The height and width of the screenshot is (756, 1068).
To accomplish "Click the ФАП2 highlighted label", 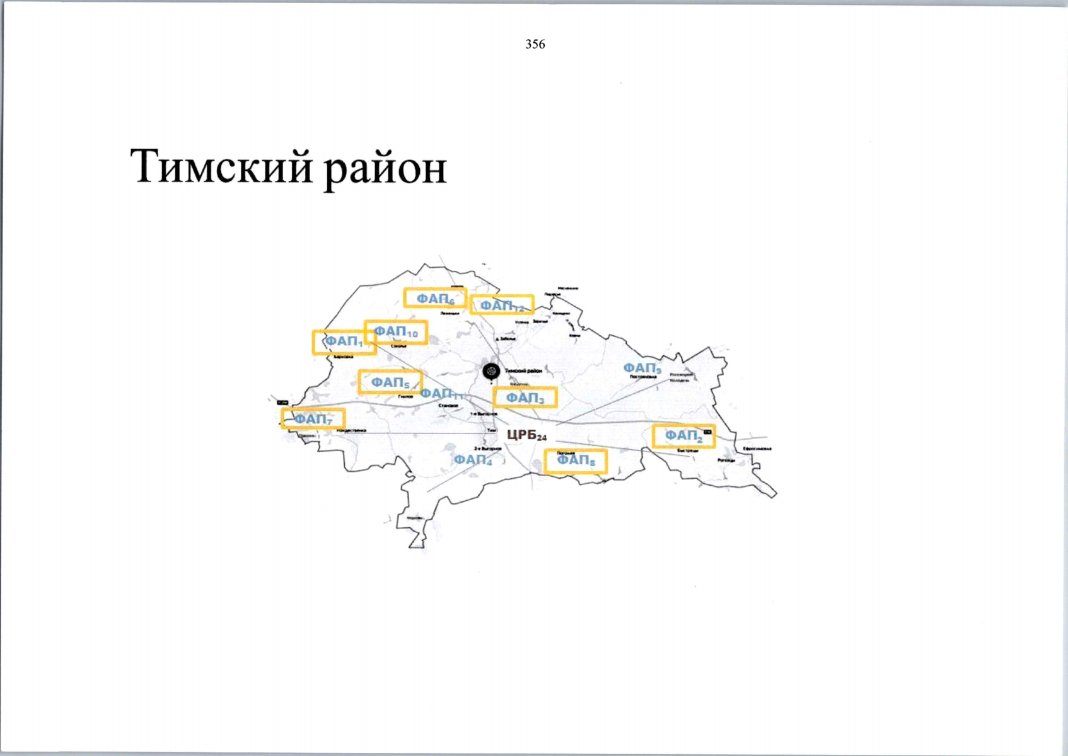I will click(684, 435).
